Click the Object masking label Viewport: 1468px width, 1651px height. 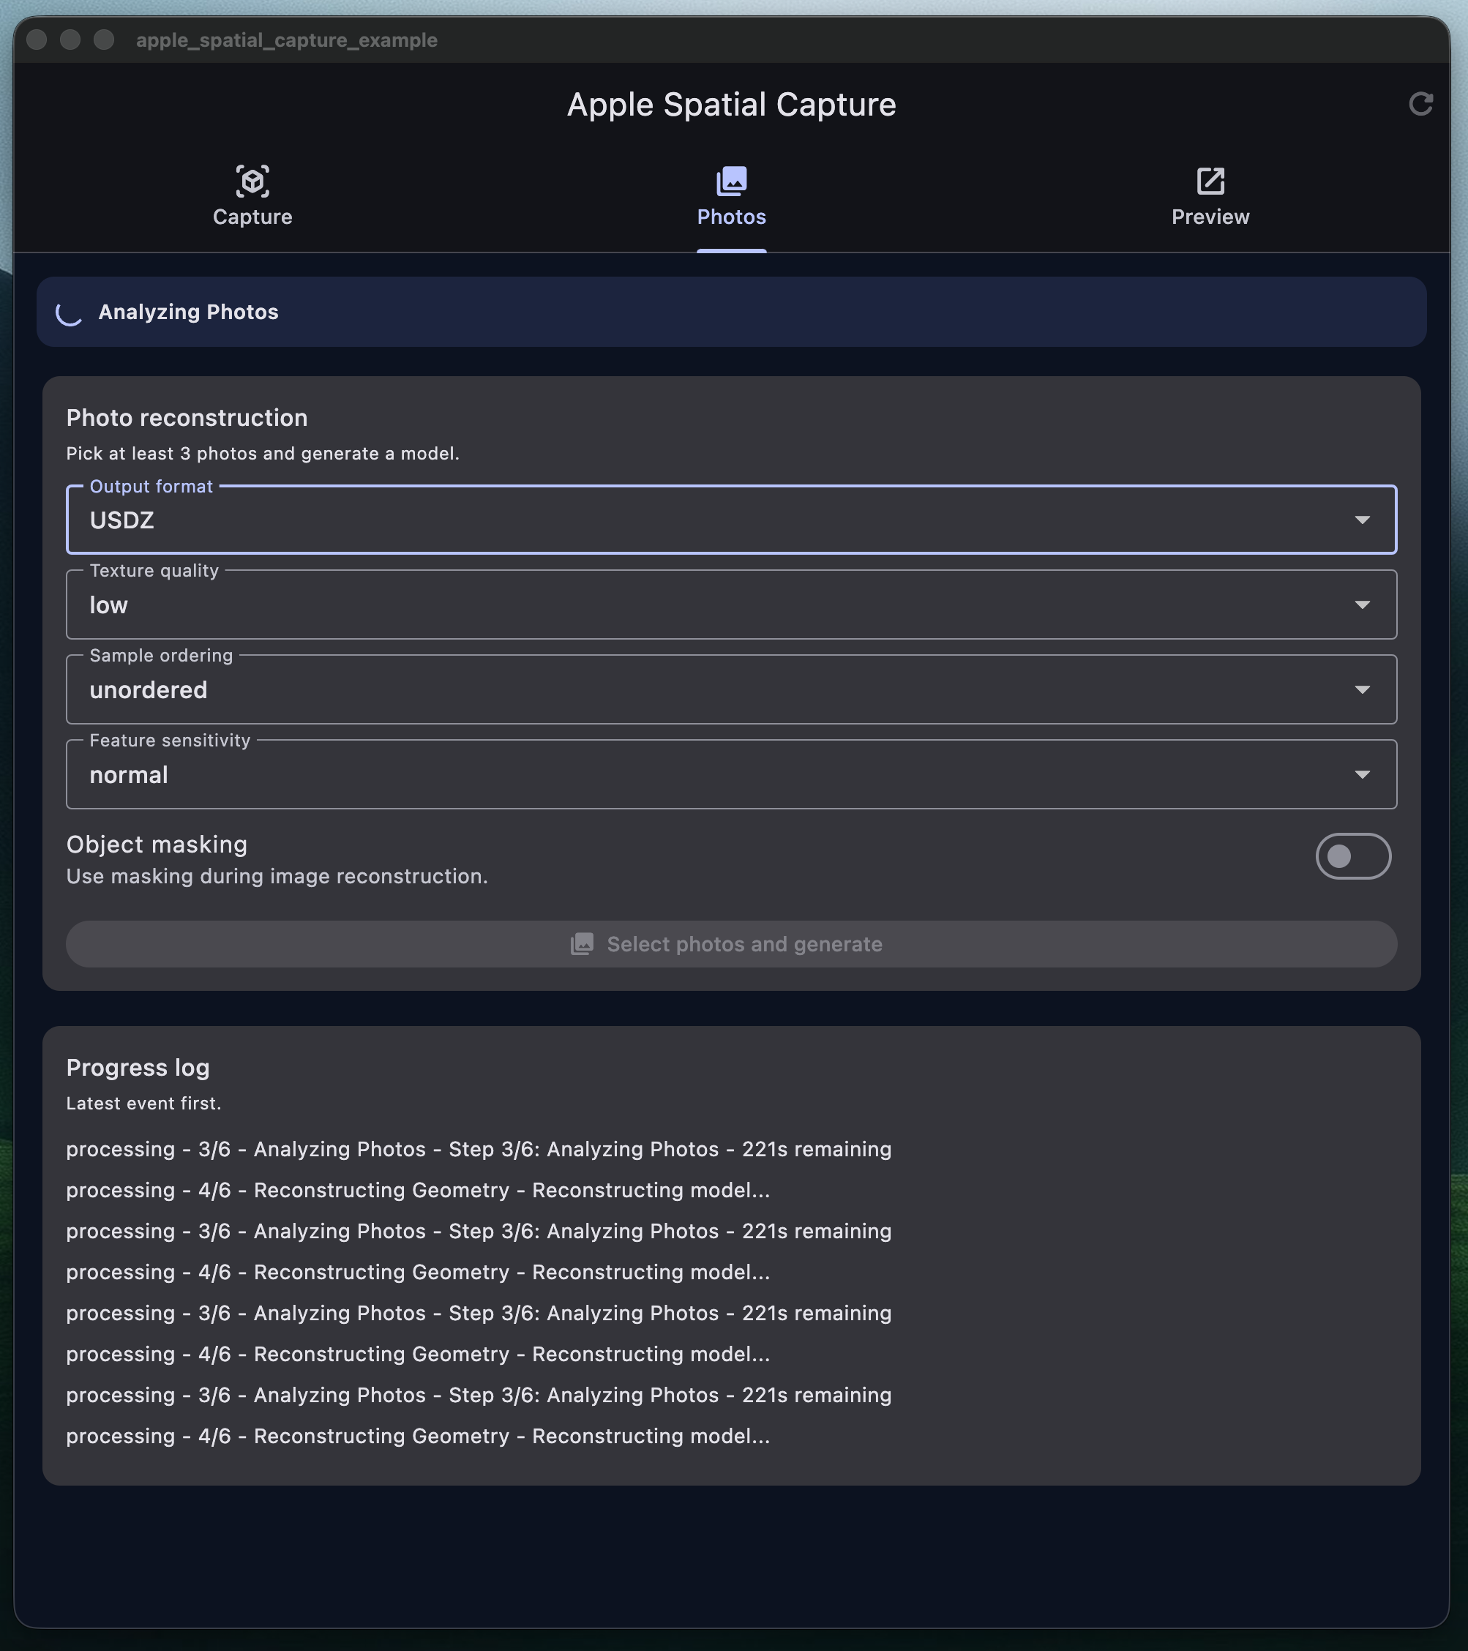click(x=157, y=844)
